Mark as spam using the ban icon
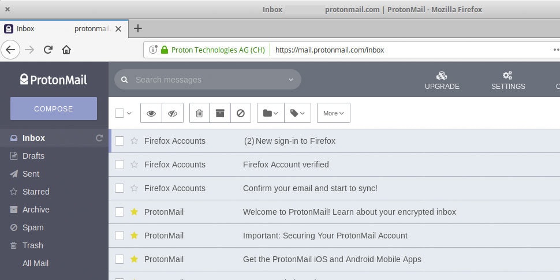 pos(241,113)
